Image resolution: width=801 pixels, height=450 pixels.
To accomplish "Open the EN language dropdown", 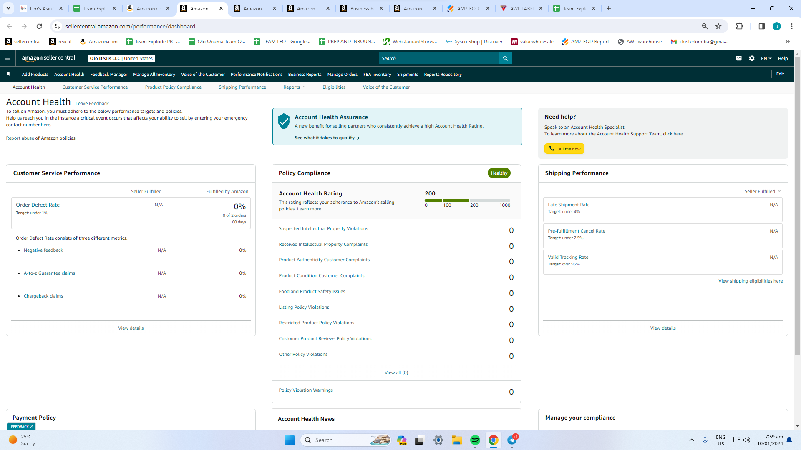I will [766, 58].
